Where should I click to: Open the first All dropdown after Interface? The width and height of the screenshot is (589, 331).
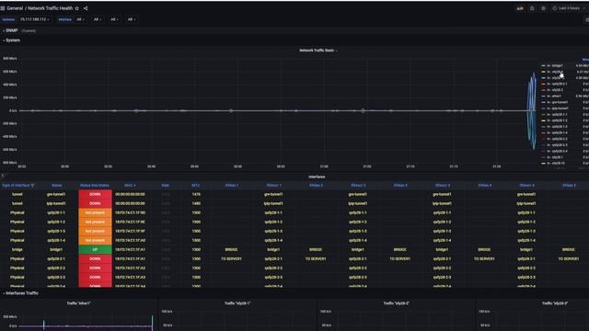click(80, 19)
